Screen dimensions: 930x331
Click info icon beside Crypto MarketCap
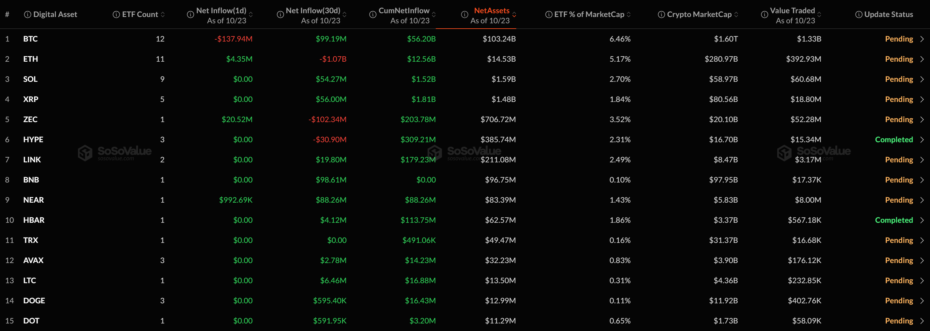click(662, 14)
